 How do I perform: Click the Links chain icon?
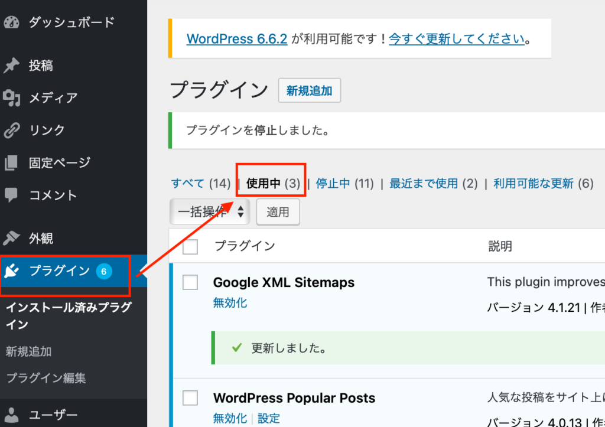12,130
